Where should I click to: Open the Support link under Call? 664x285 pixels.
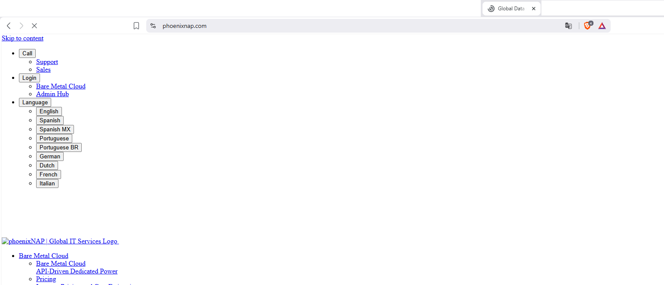(x=47, y=62)
